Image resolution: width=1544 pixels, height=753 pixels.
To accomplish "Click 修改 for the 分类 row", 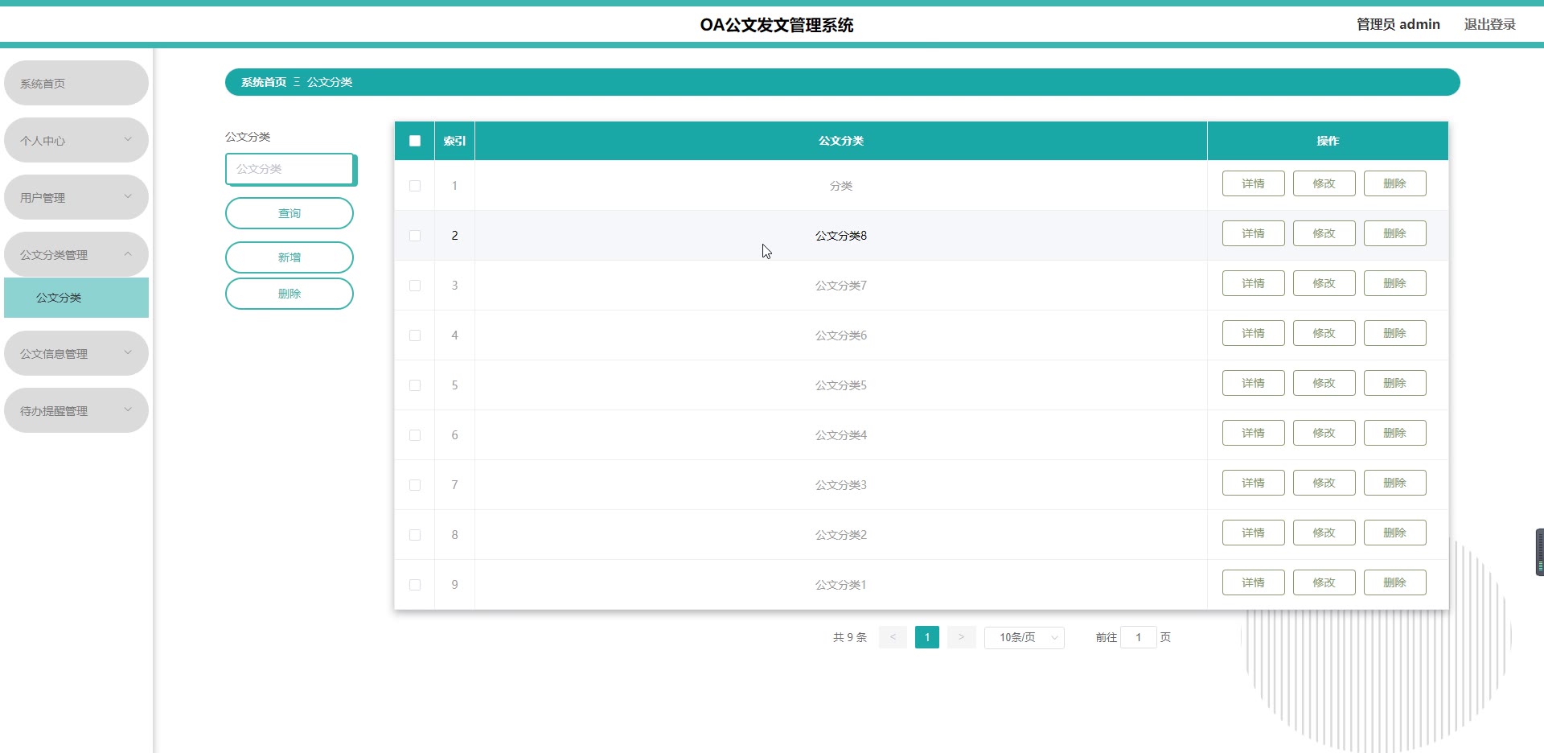I will pos(1324,183).
